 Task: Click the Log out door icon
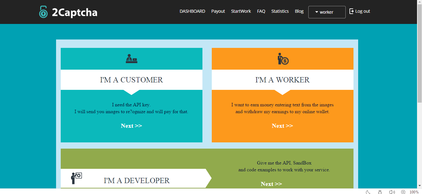351,11
